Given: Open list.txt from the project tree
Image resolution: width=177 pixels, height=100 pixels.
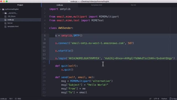Looking at the screenshot, I should tap(10, 23).
